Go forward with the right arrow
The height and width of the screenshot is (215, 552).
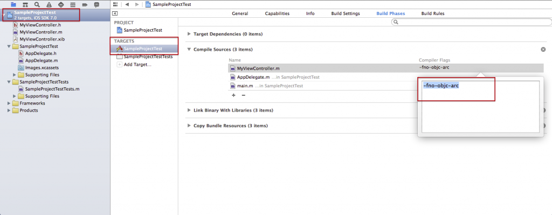tap(137, 4)
